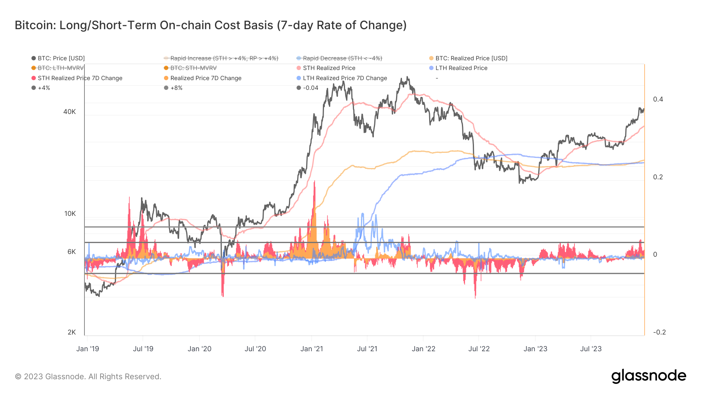701x394 pixels.
Task: Click the STH Realized Price legend dot
Action: [x=299, y=68]
